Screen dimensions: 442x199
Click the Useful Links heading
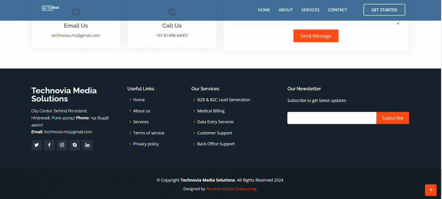(141, 88)
